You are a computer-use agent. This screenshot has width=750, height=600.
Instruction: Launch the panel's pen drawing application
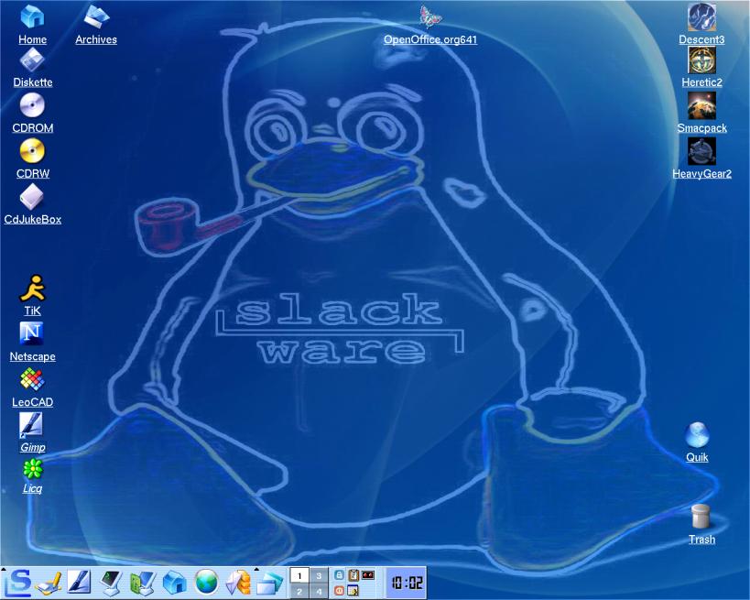pyautogui.click(x=79, y=583)
